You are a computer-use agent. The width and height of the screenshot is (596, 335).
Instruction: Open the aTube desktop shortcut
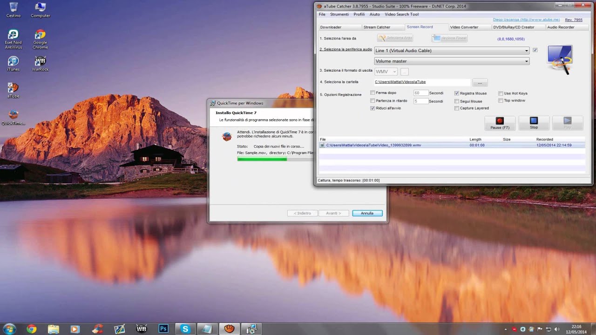tap(13, 90)
